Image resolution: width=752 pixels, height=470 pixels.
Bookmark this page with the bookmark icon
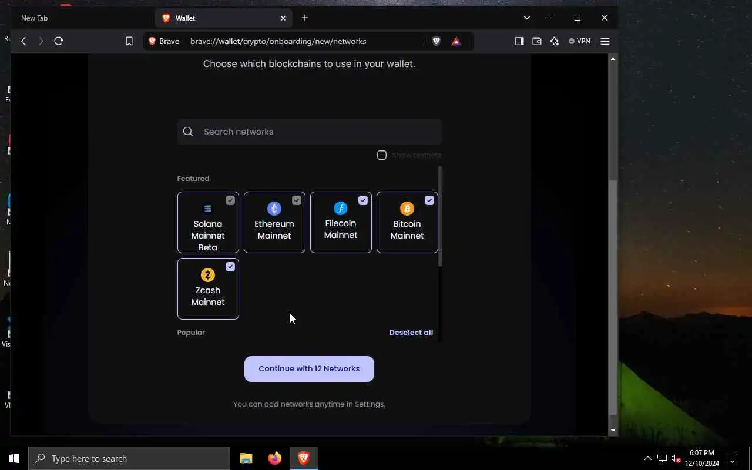129,41
